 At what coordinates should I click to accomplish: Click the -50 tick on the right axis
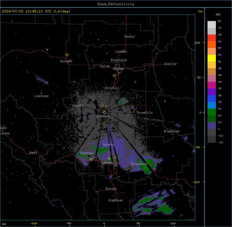[198, 147]
